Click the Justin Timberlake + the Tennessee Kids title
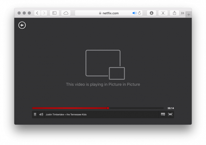The width and height of the screenshot is (206, 145). tap(66, 114)
